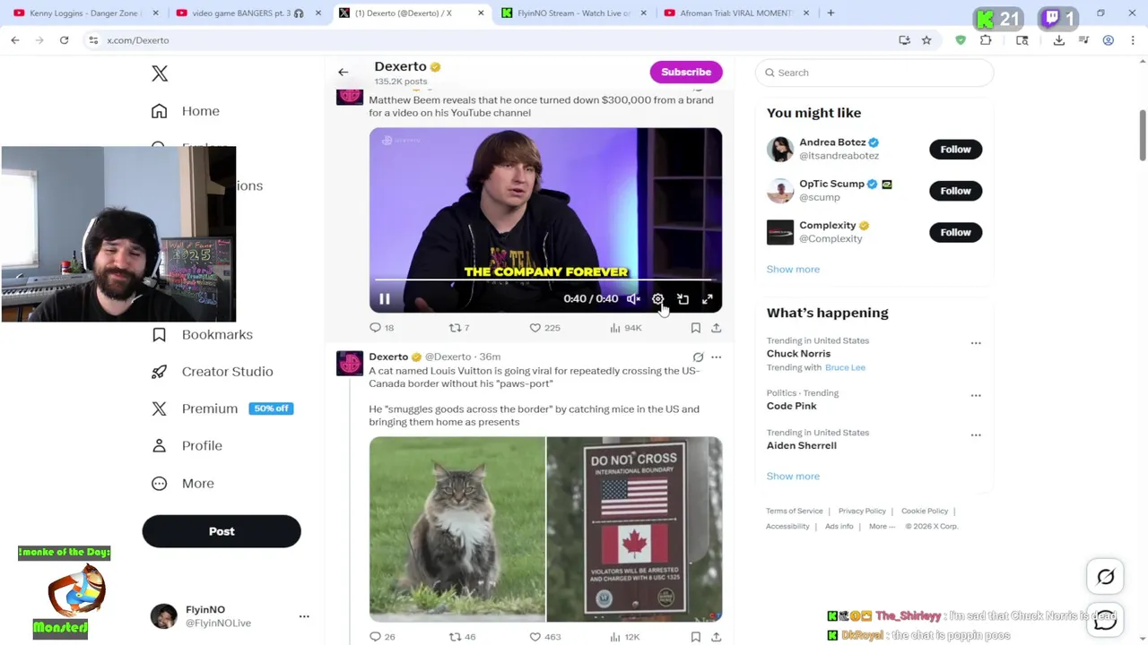Open the Grok floating button
Image resolution: width=1148 pixels, height=645 pixels.
pyautogui.click(x=1105, y=578)
